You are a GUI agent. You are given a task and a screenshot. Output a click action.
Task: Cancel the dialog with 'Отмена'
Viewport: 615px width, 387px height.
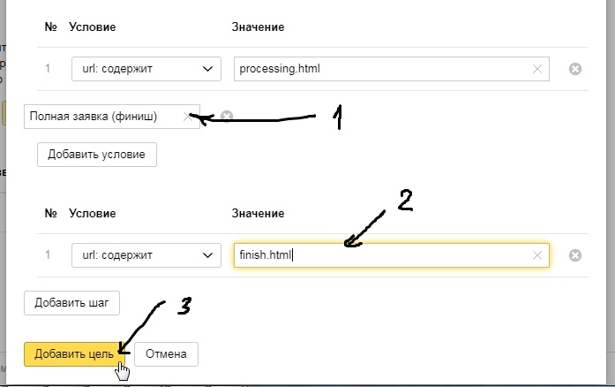coord(166,354)
